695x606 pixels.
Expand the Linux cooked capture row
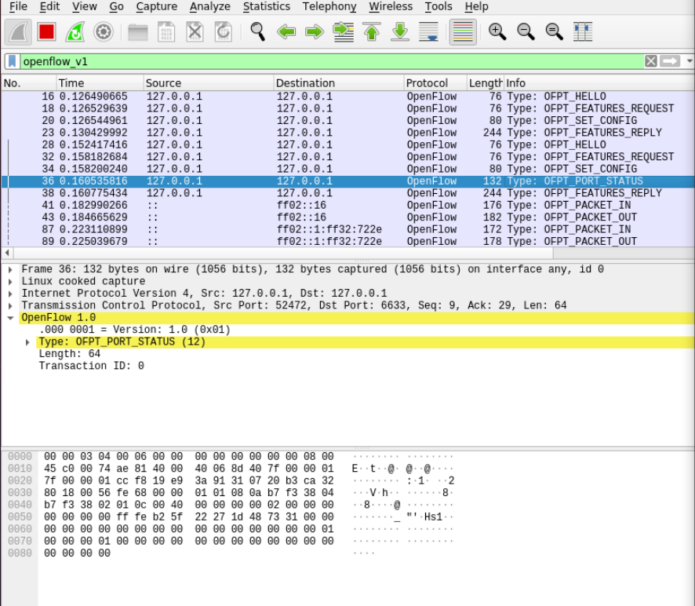click(10, 281)
